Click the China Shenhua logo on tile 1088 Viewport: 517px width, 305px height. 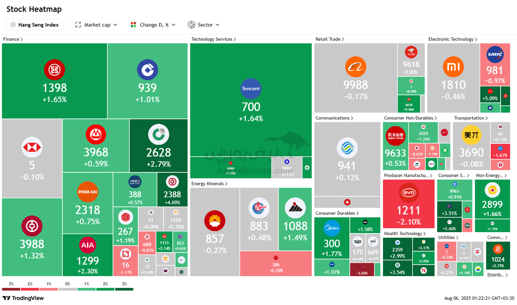295,209
